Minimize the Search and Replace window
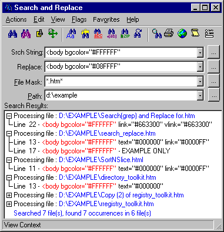Screen dimensions: 224x232 tap(195, 8)
